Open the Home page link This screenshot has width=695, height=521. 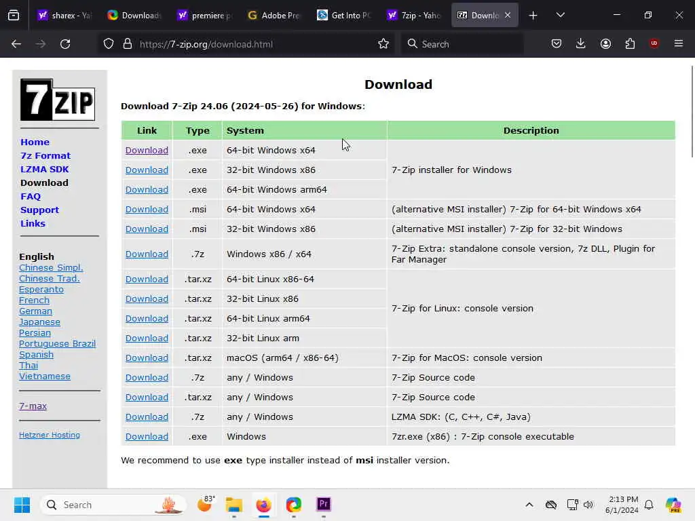(35, 142)
